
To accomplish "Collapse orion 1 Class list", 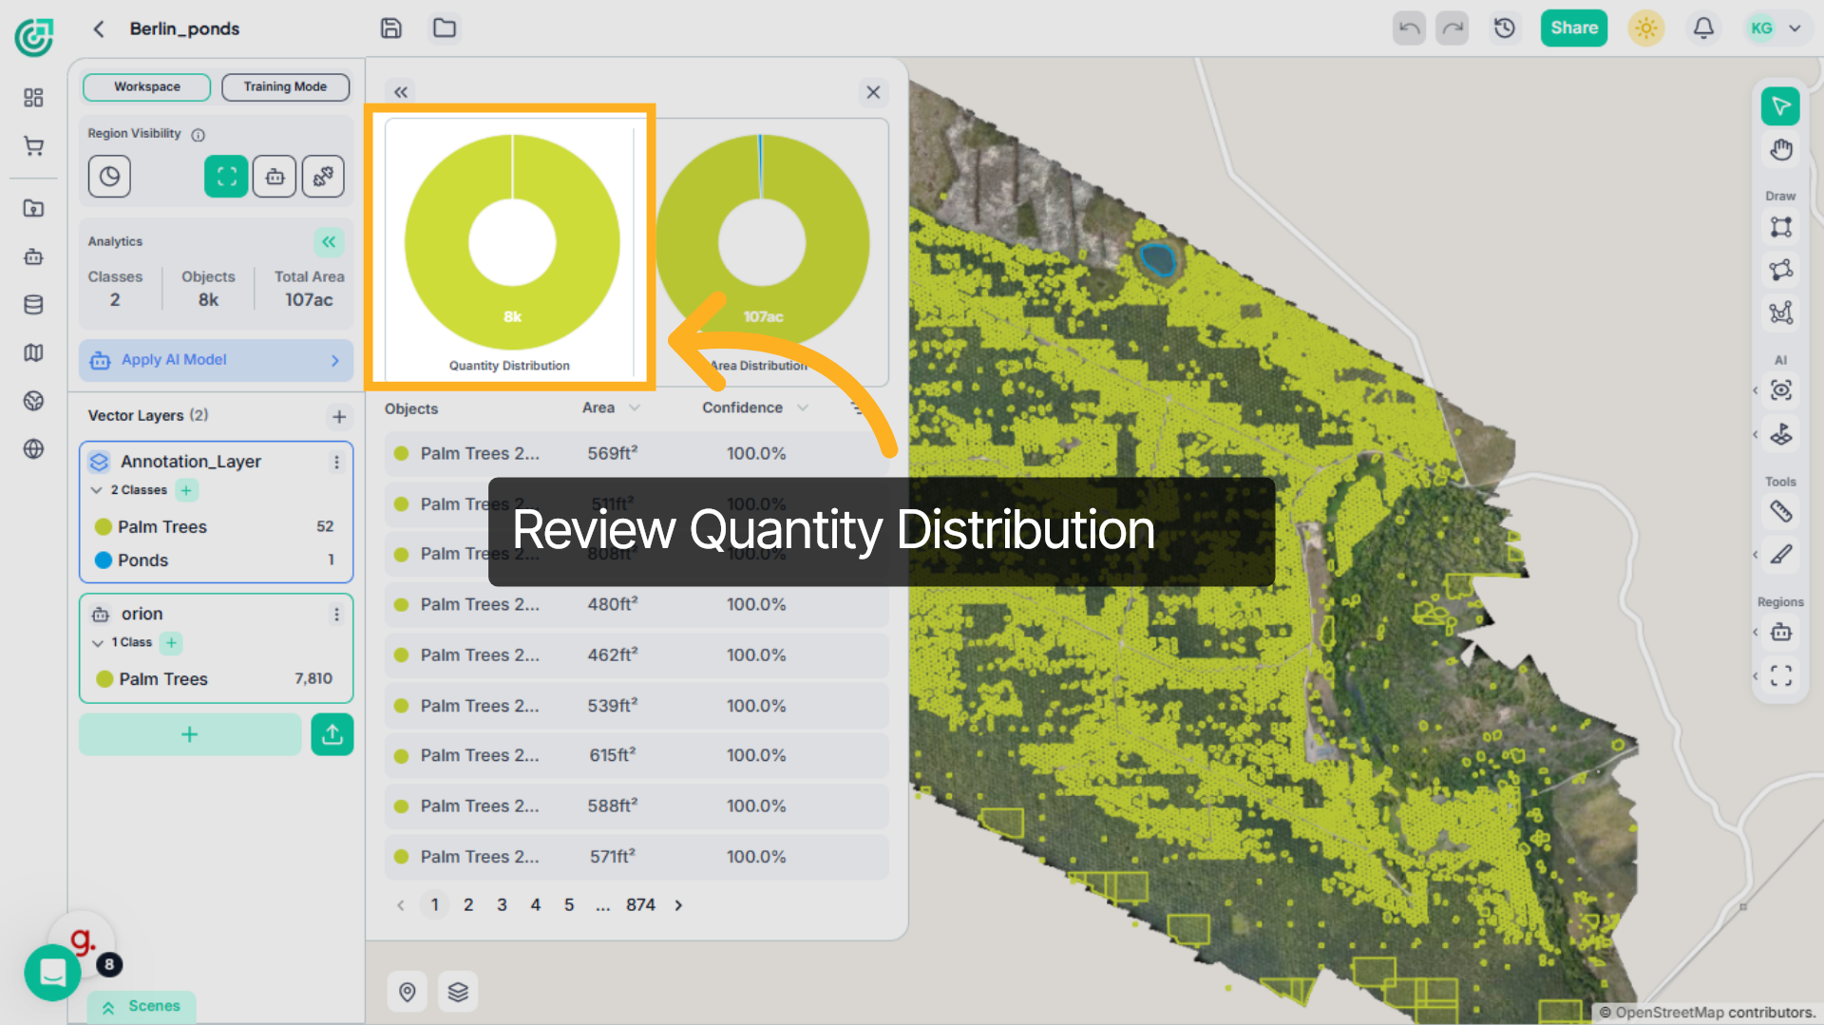I will 97,643.
